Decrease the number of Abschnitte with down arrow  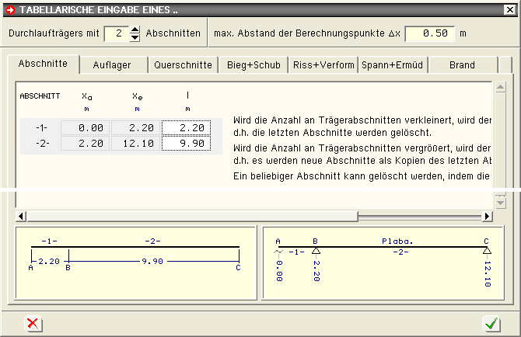[x=135, y=38]
